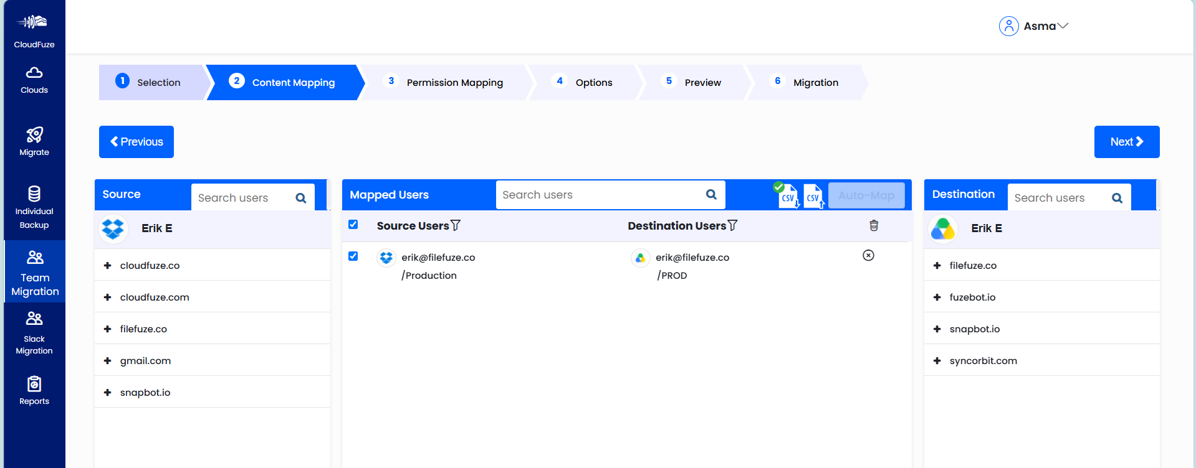Toggle the select-all mapped users checkbox
The width and height of the screenshot is (1196, 468).
[353, 225]
